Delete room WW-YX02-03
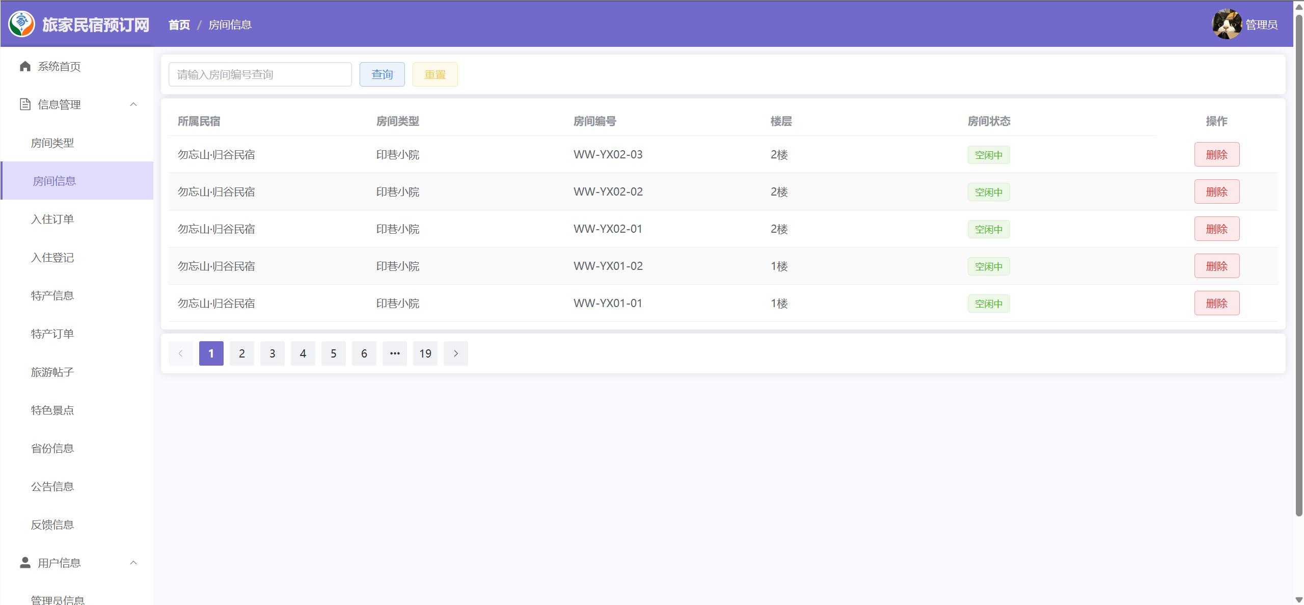 point(1216,154)
